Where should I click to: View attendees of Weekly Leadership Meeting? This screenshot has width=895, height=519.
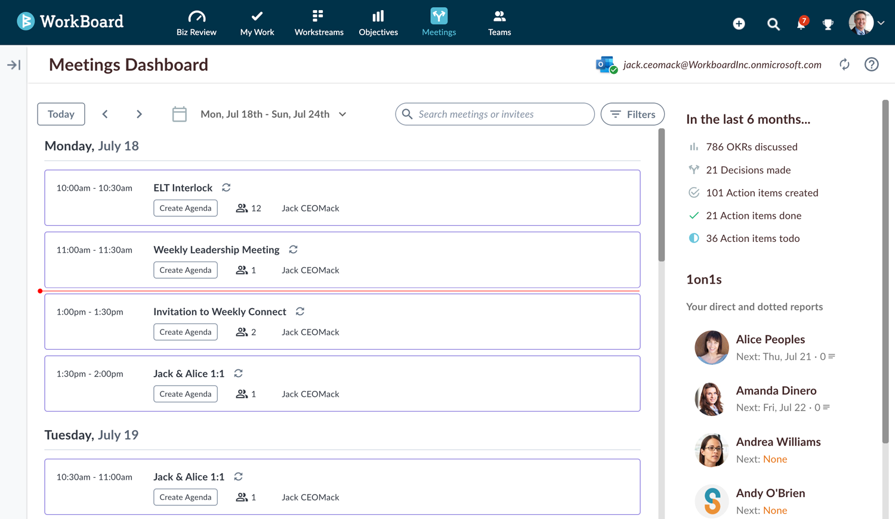pos(246,270)
